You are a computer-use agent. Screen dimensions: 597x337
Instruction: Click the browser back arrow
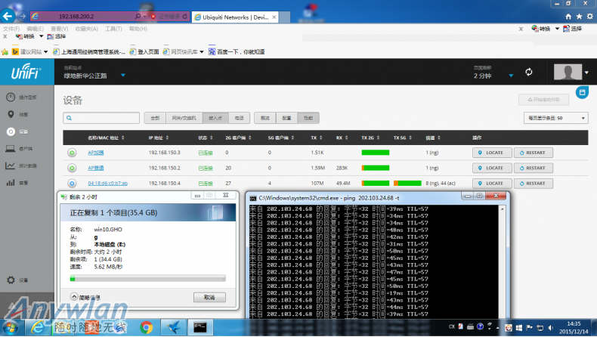[x=8, y=16]
